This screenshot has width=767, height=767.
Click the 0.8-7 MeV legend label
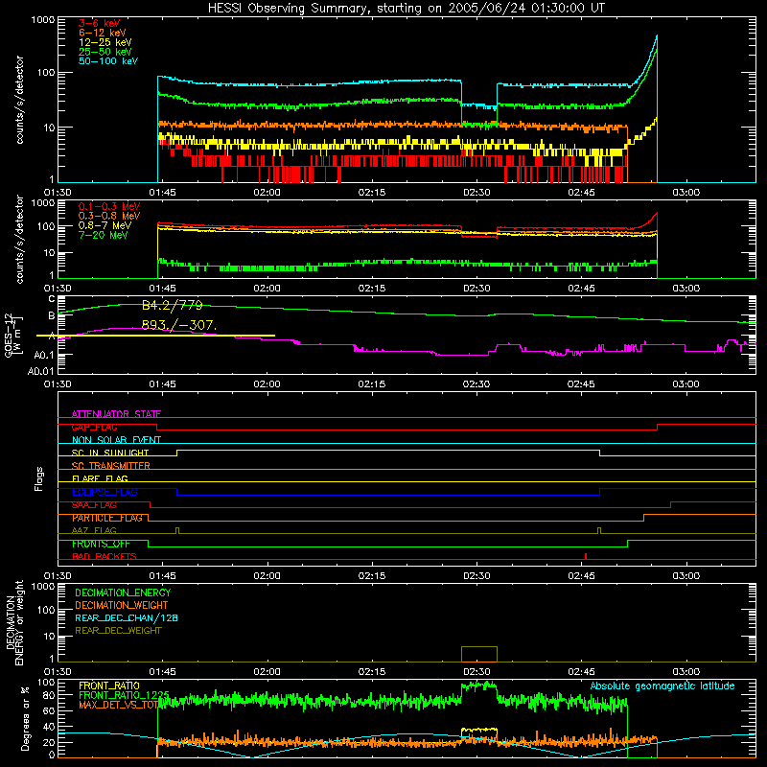[105, 225]
